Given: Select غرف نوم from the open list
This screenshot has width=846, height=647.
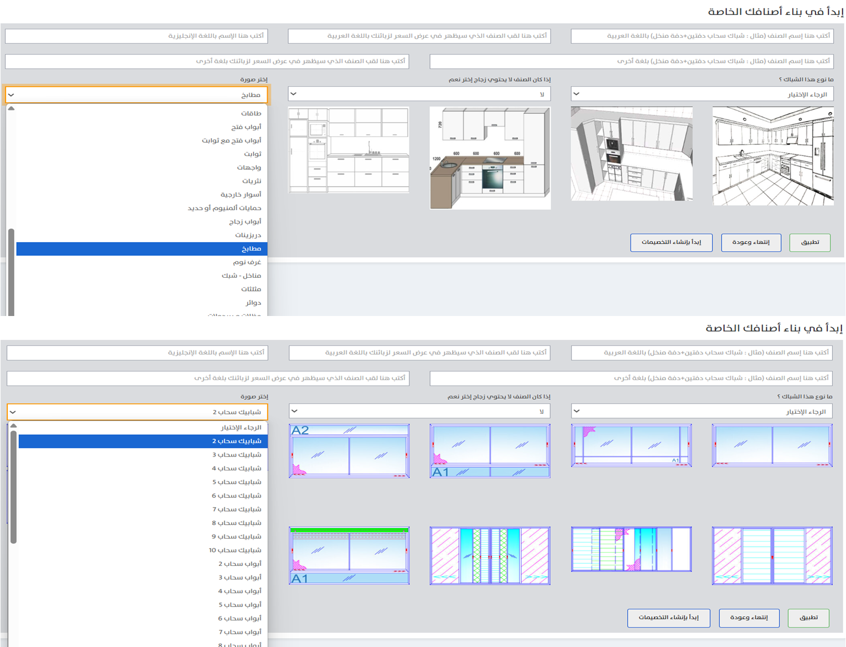Looking at the screenshot, I should pos(247,262).
